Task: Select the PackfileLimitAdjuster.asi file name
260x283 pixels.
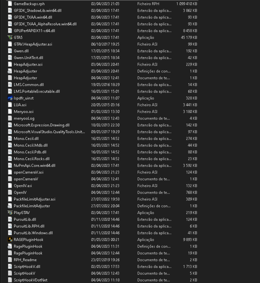Action: tap(34, 199)
